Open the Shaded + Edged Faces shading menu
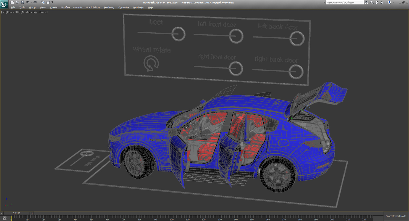This screenshot has height=221, width=409. coord(34,12)
